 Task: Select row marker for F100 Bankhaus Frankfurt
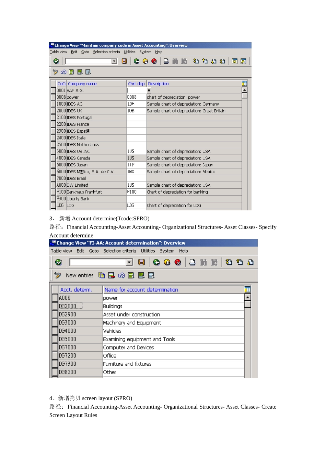coord(53,192)
